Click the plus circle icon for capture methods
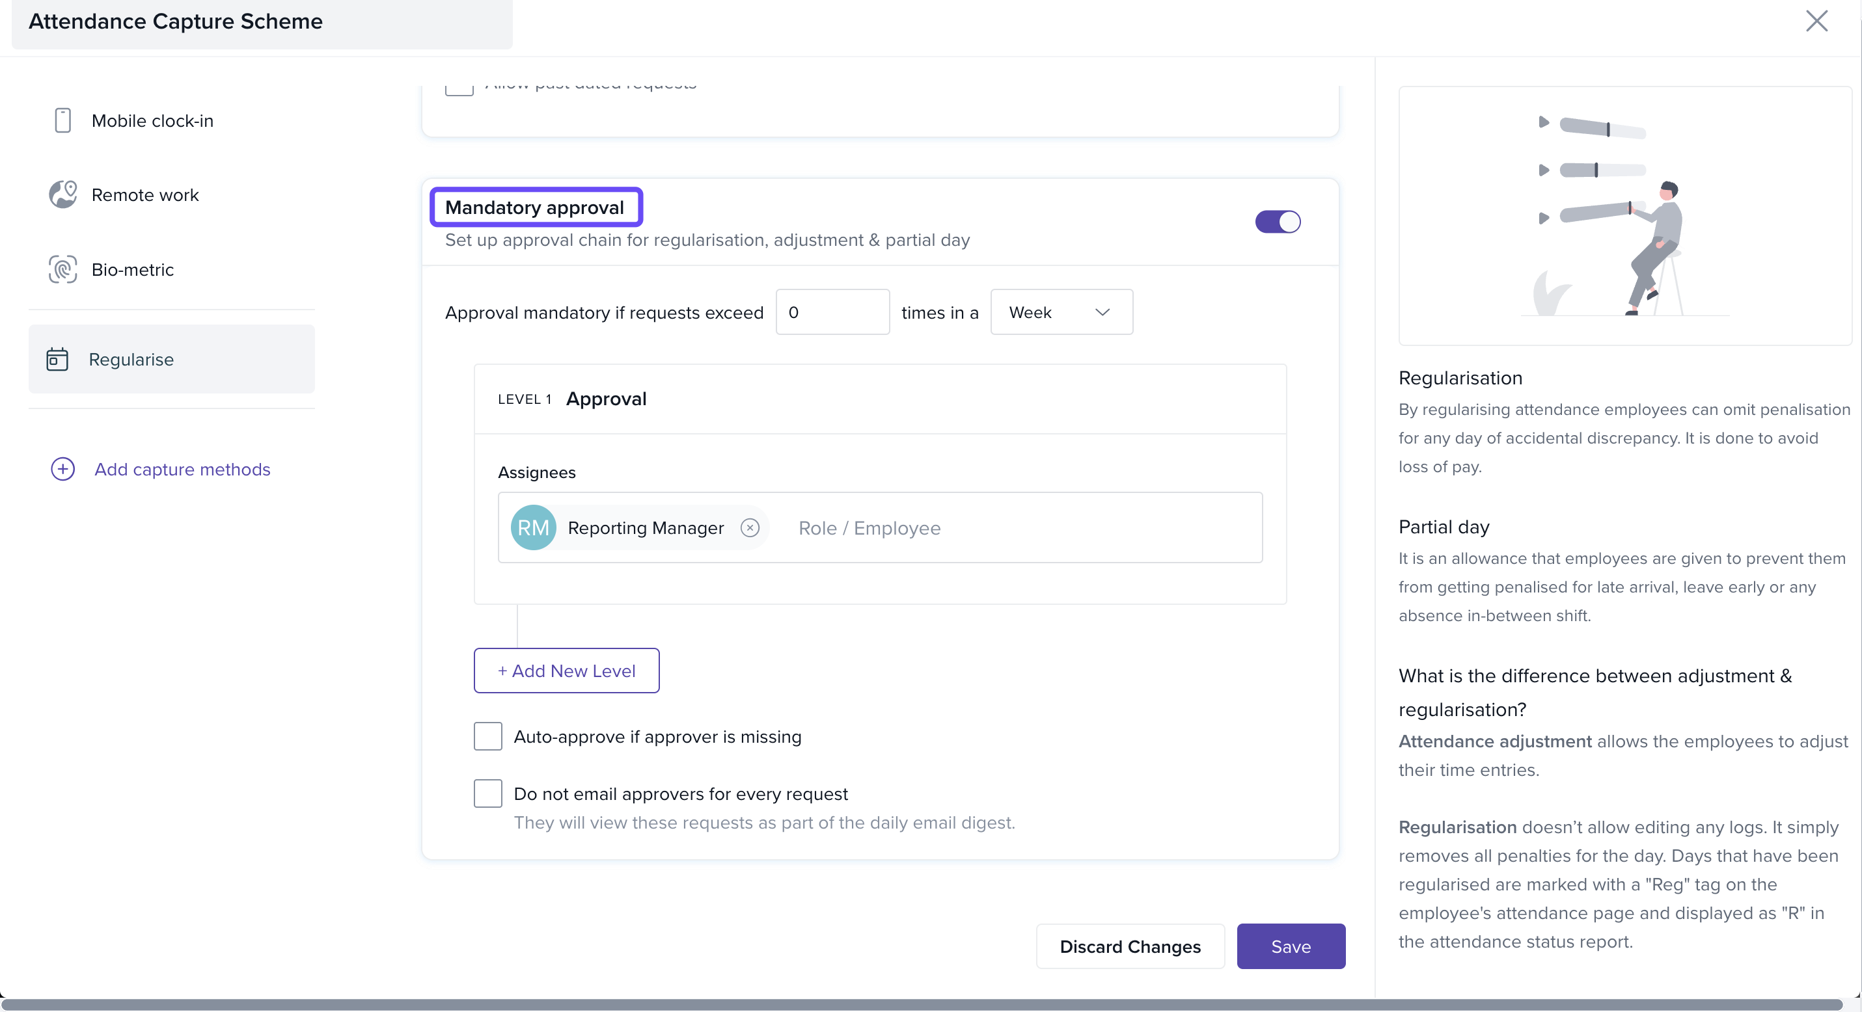 pos(63,469)
